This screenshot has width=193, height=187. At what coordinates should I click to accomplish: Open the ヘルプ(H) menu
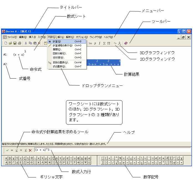tap(108, 37)
